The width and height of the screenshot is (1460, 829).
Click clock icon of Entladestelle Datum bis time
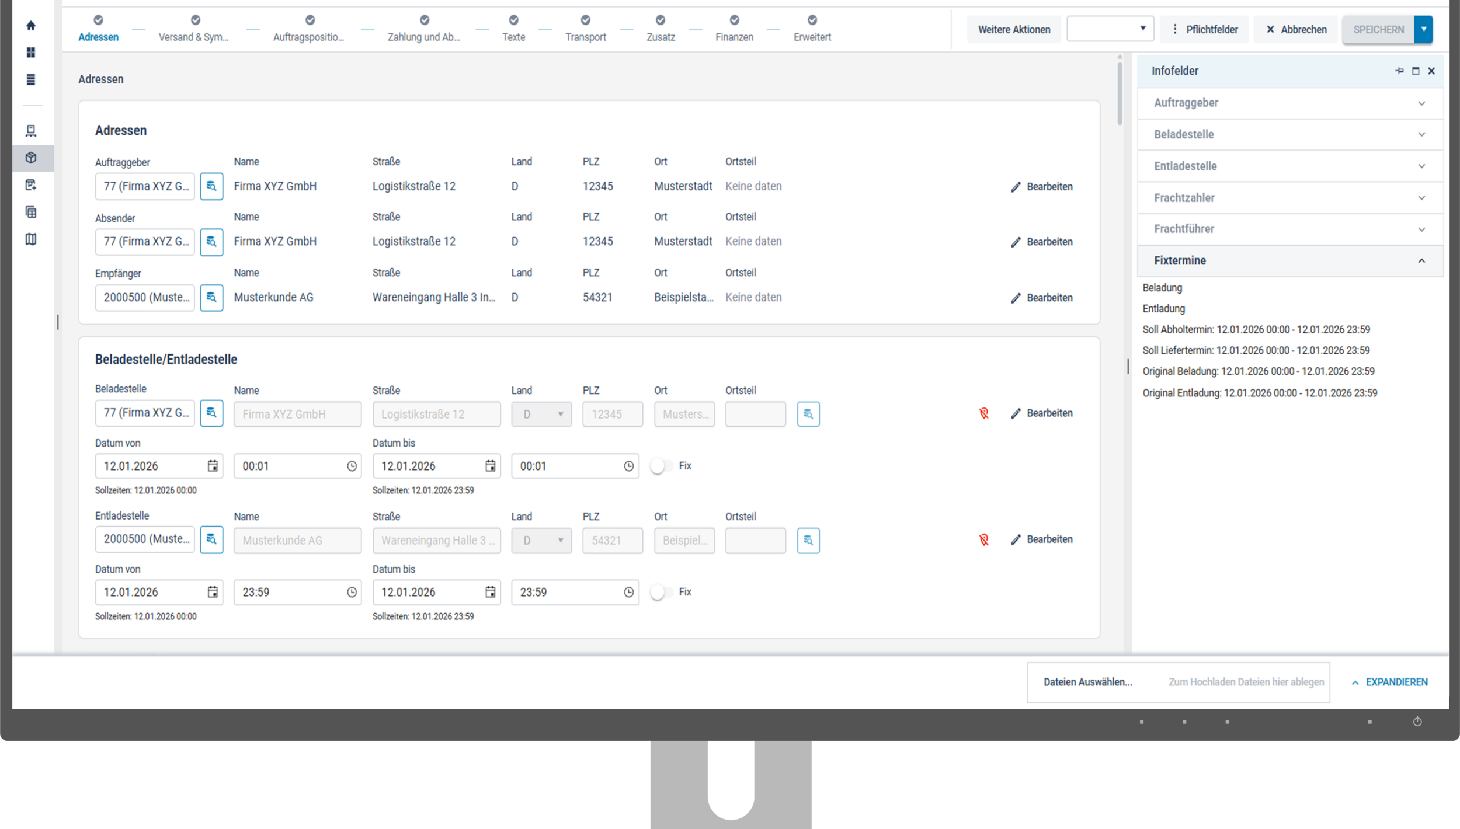pyautogui.click(x=628, y=593)
